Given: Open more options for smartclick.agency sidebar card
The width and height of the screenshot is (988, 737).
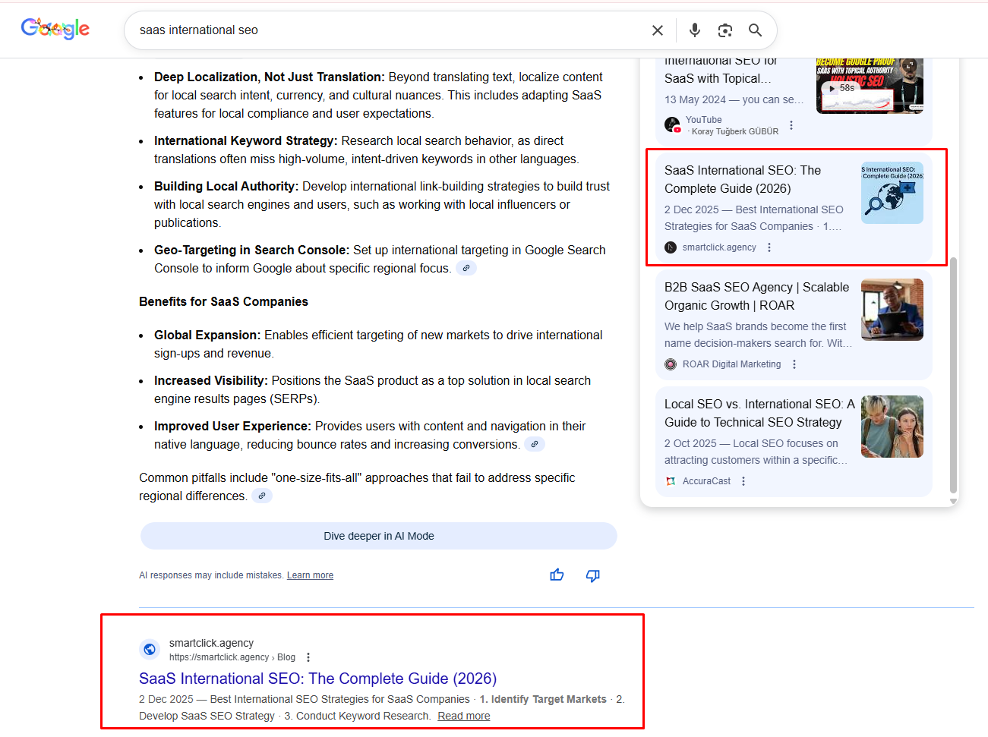Looking at the screenshot, I should pos(769,247).
